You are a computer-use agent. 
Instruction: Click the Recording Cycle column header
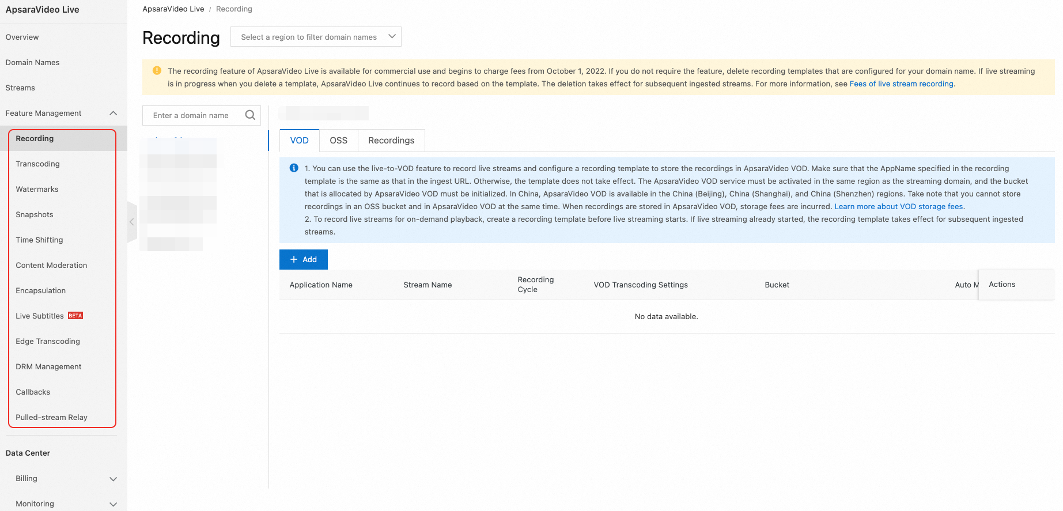point(536,285)
